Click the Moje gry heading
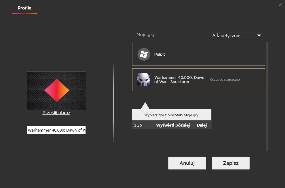 click(146, 35)
